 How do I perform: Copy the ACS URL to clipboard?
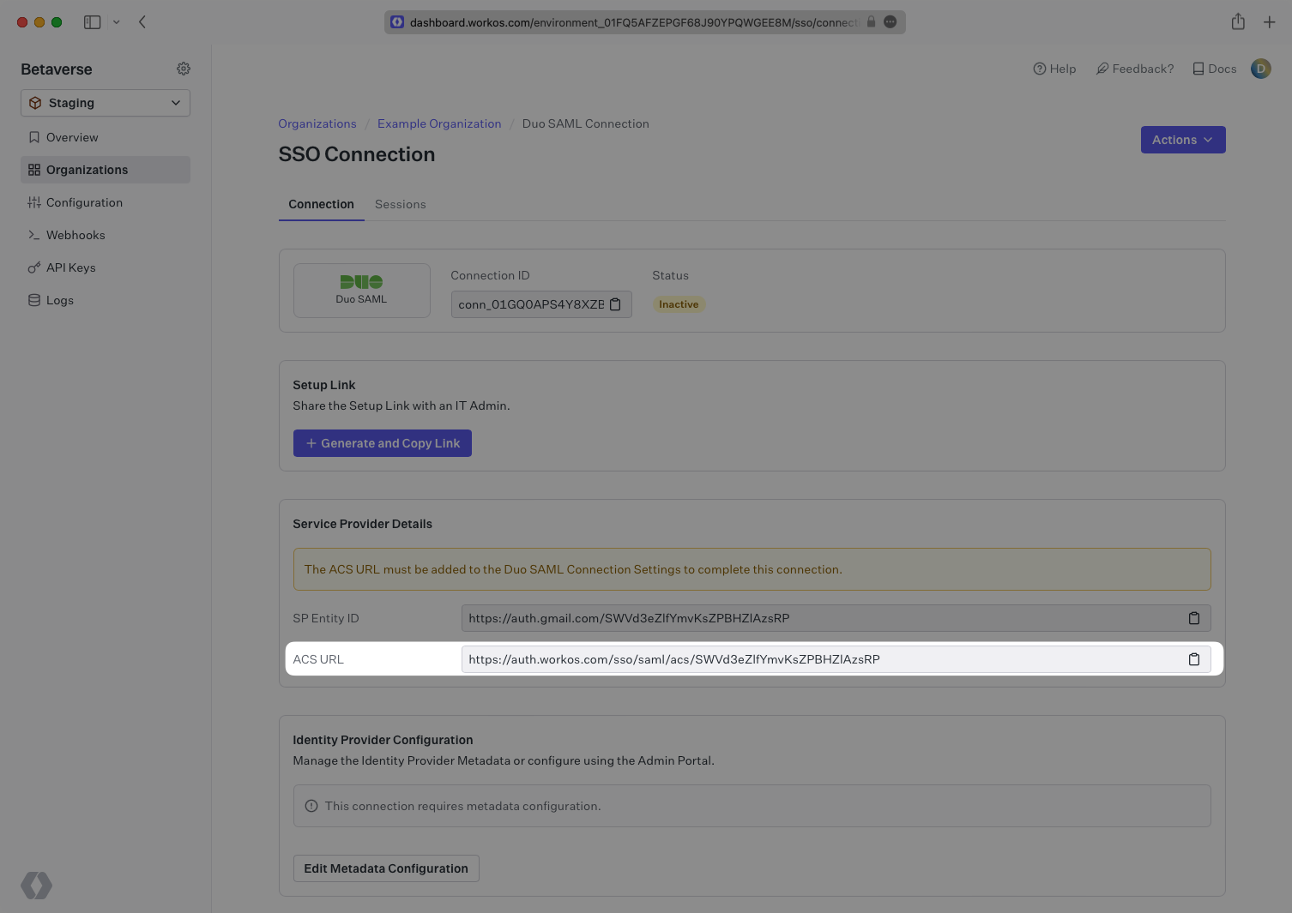[1193, 659]
